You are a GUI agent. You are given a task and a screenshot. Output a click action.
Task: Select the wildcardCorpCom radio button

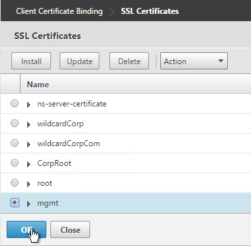(15, 143)
